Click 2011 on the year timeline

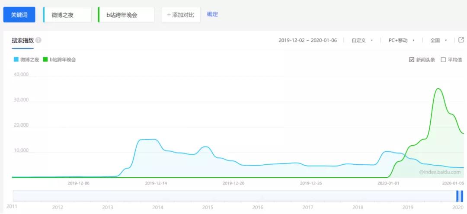coord(12,206)
